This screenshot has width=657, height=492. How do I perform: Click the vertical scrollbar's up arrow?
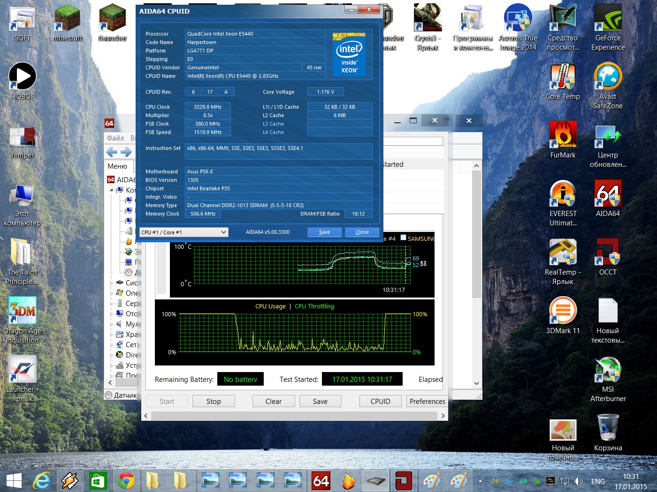[476, 165]
